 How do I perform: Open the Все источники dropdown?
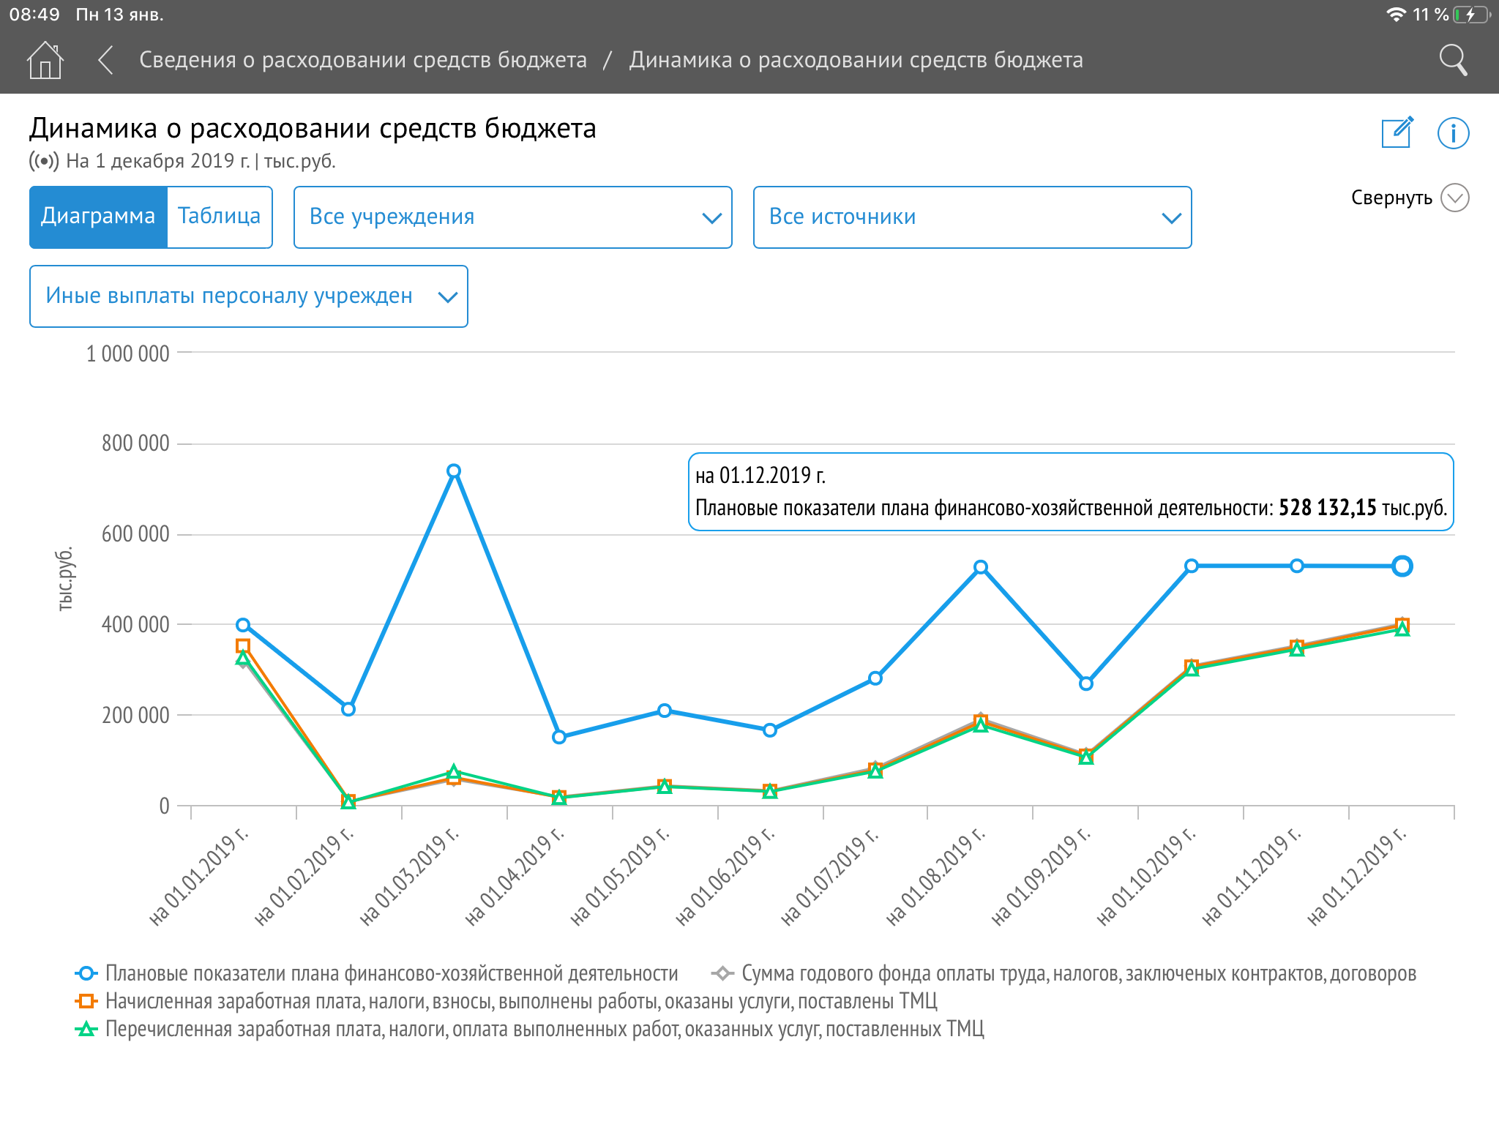(x=972, y=217)
